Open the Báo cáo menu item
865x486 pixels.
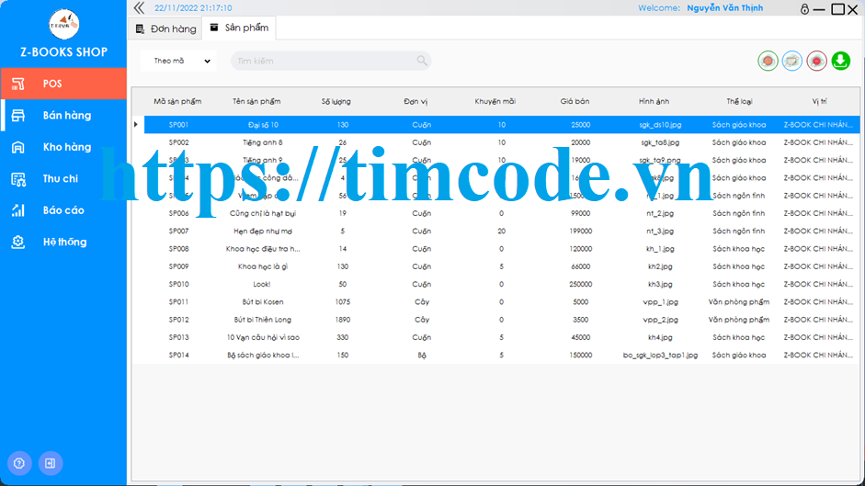(63, 210)
